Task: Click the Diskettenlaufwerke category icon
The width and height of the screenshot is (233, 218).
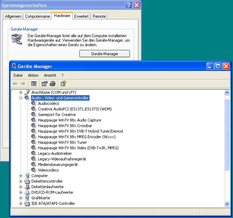Action: click(27, 187)
